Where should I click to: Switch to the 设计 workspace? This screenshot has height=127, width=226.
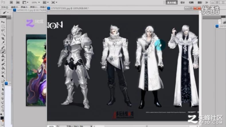(182, 3)
